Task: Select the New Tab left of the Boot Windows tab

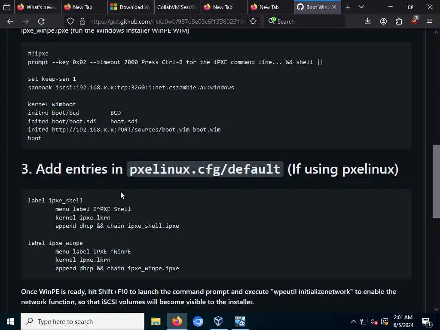Action: (271, 7)
